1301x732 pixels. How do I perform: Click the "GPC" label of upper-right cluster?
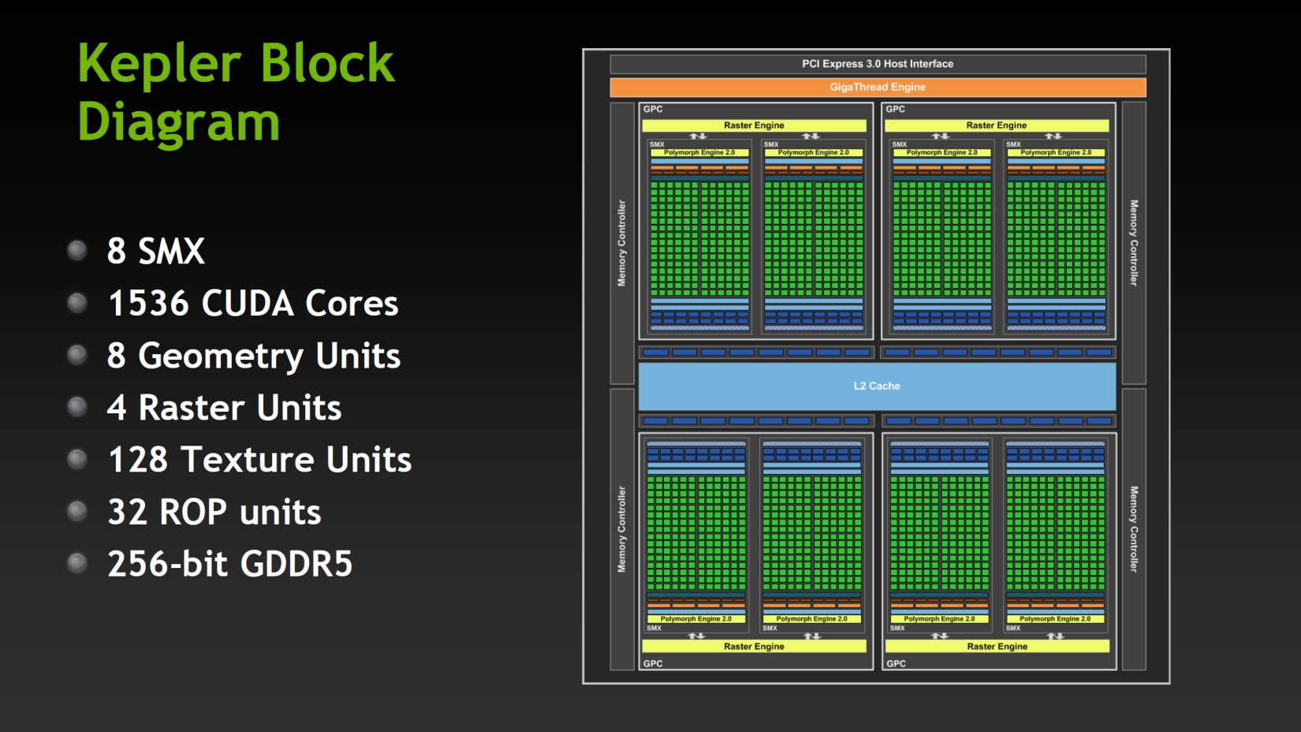pyautogui.click(x=896, y=109)
